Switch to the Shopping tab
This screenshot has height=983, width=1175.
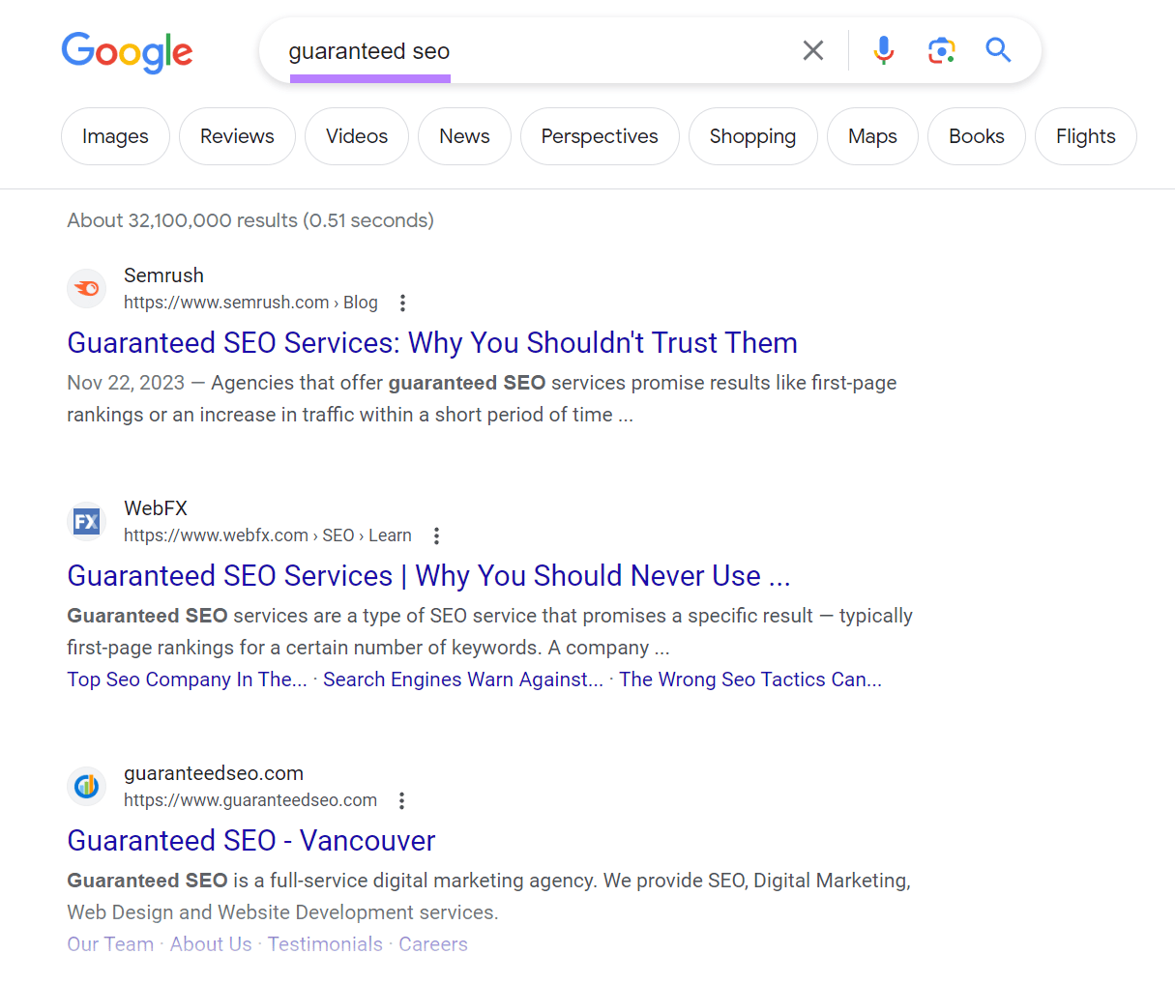click(753, 136)
